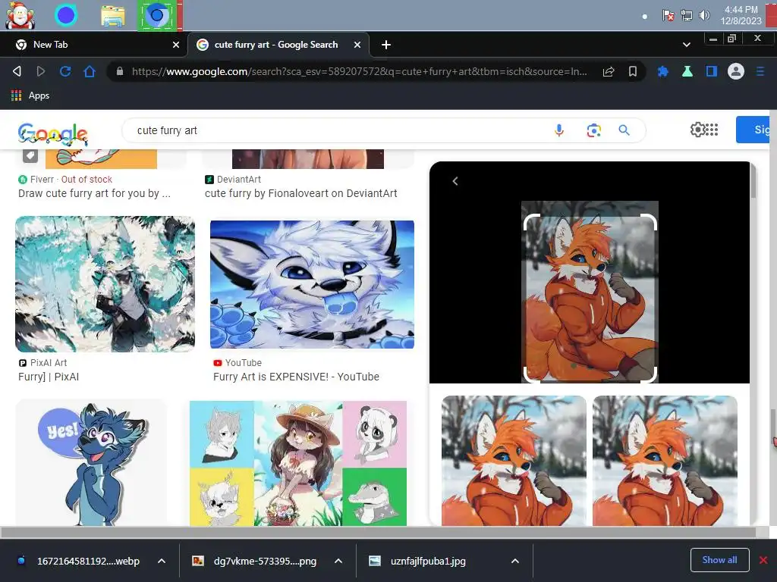Close the downloads bar
Screen dimensions: 777x582
pyautogui.click(x=763, y=560)
